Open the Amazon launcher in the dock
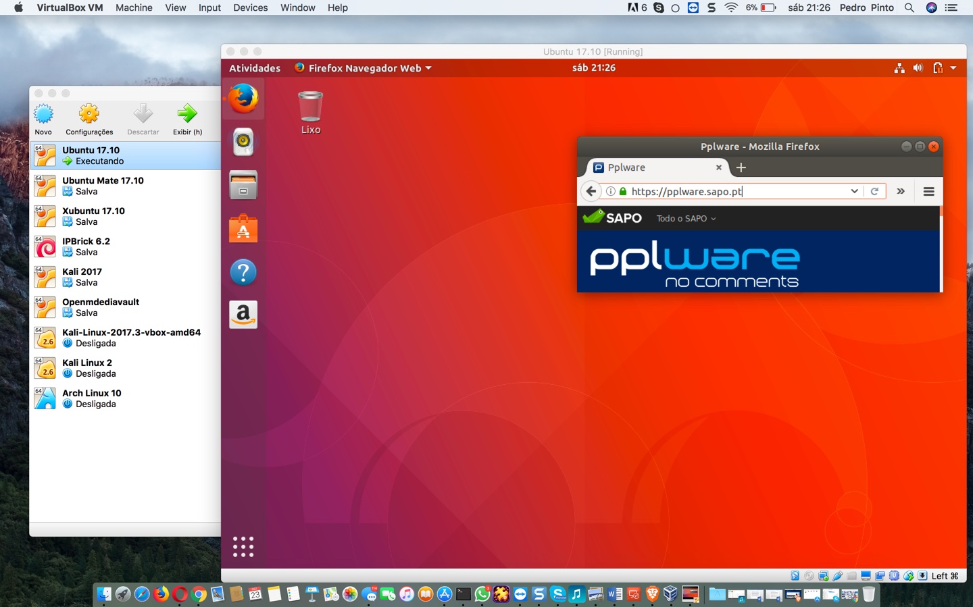Viewport: 973px width, 607px height. click(243, 314)
